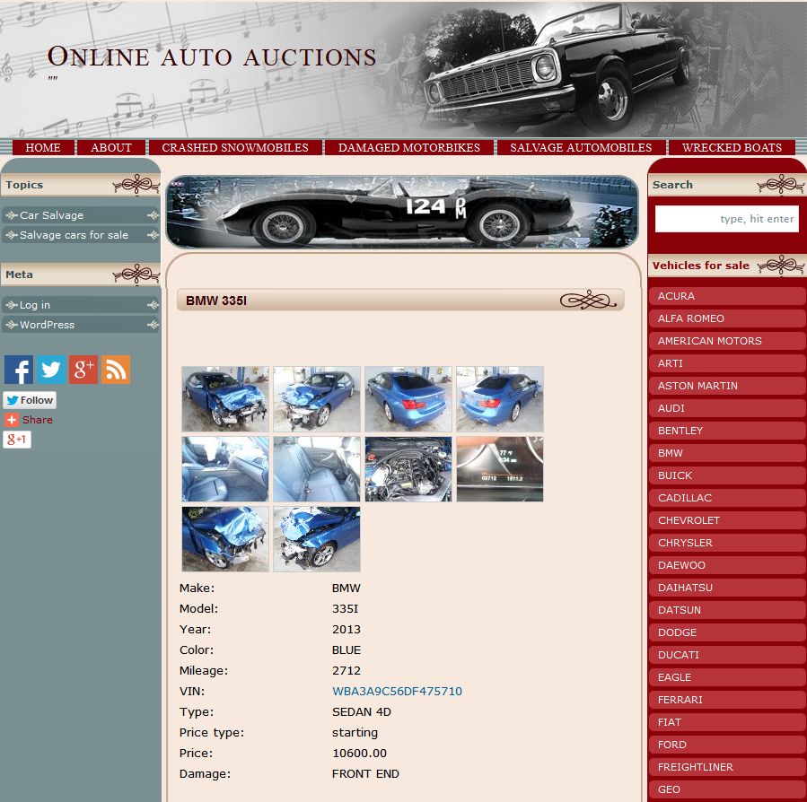807x802 pixels.
Task: Select AUDI in vehicles list
Action: tap(727, 408)
